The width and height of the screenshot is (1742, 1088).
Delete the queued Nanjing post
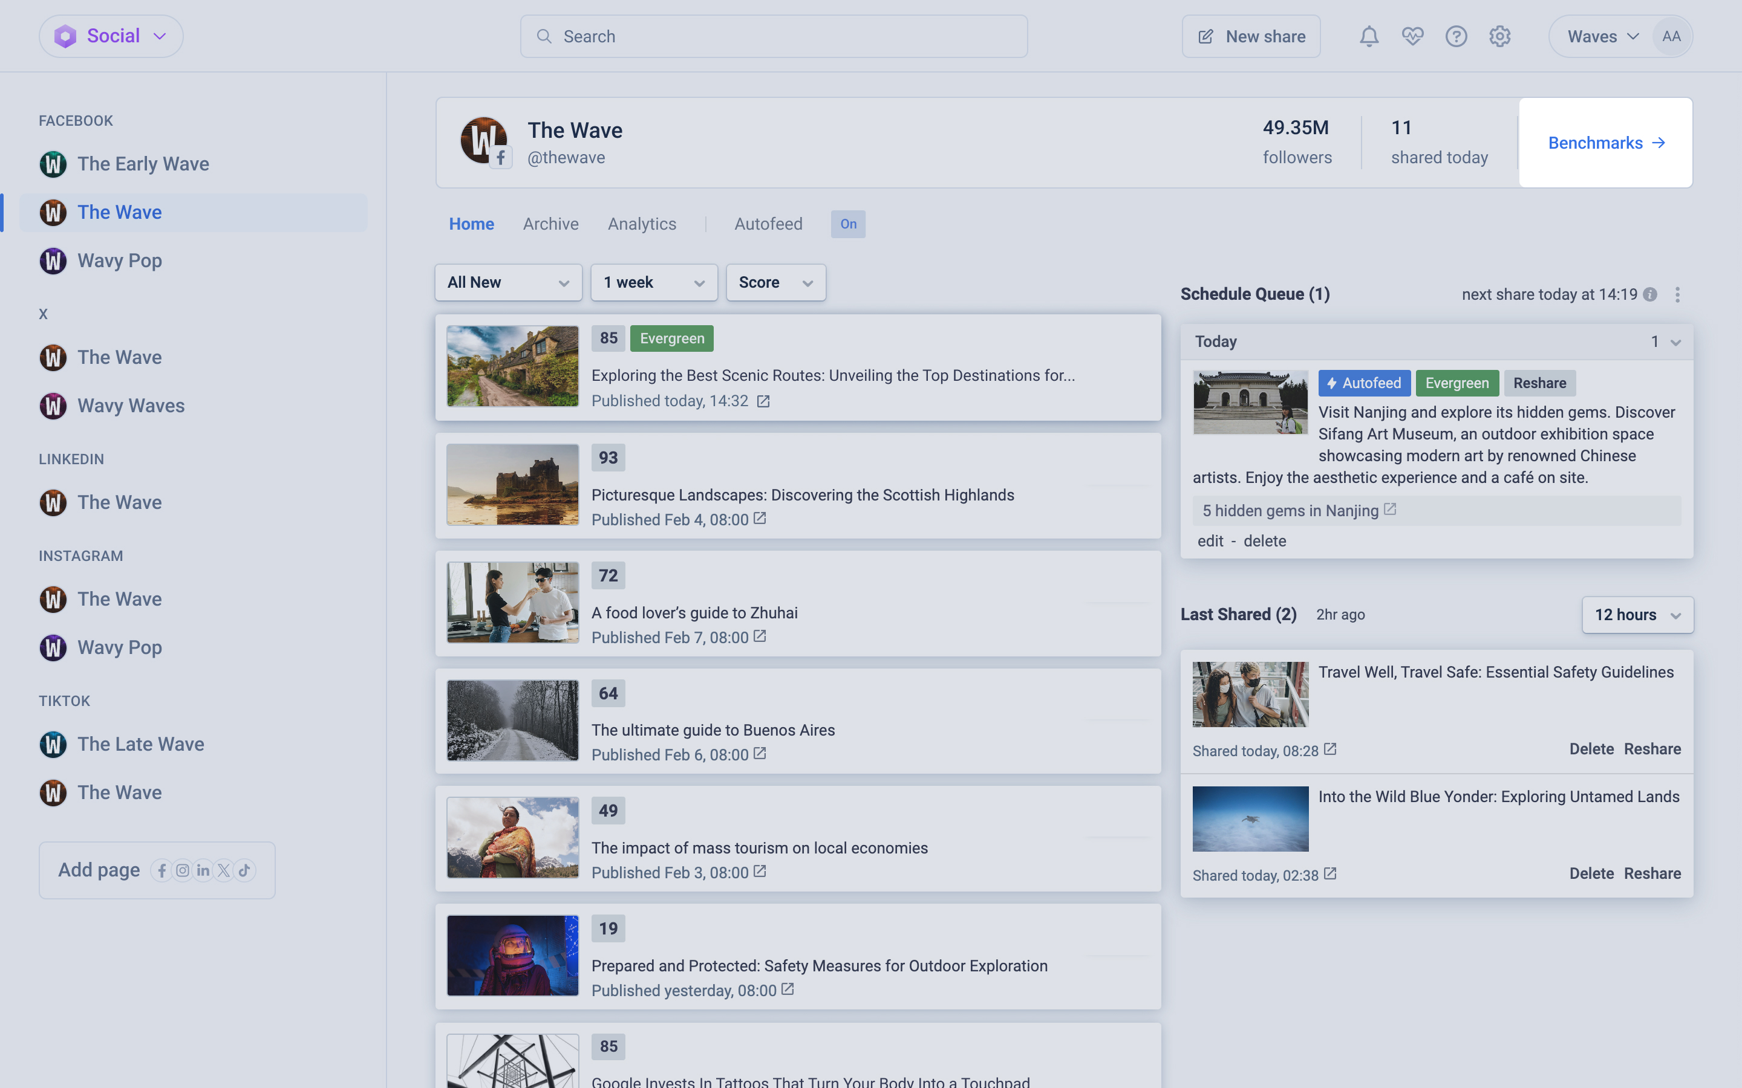[1265, 541]
